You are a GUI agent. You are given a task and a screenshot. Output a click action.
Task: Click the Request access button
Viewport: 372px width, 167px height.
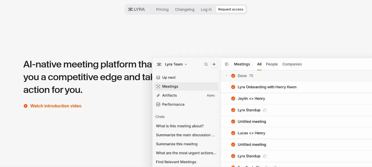[231, 9]
